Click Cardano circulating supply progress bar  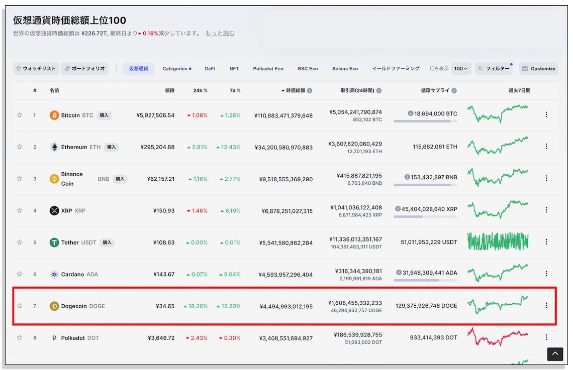[x=425, y=280]
